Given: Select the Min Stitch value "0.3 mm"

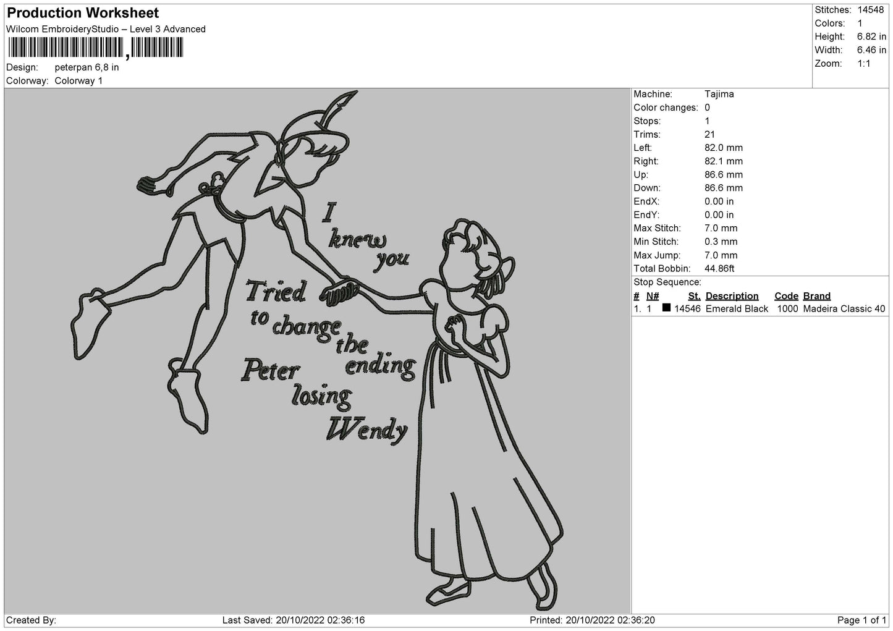Looking at the screenshot, I should (721, 242).
